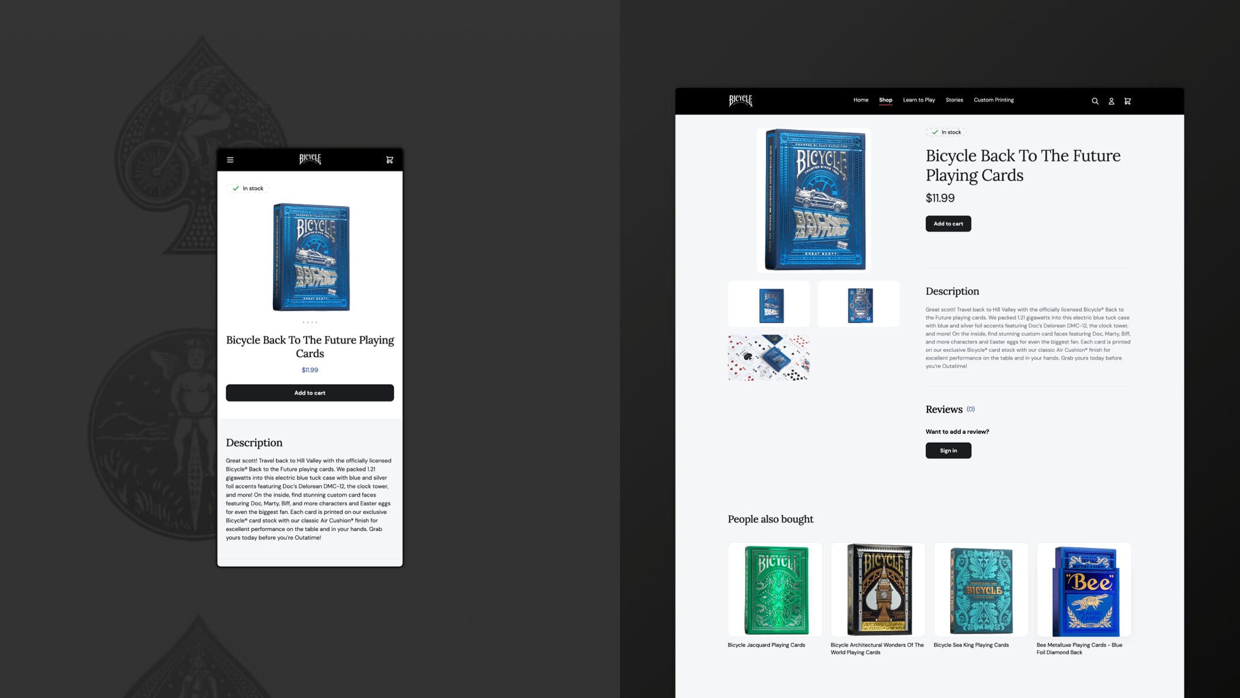Select the Shop menu tab
The image size is (1240, 698).
(886, 100)
